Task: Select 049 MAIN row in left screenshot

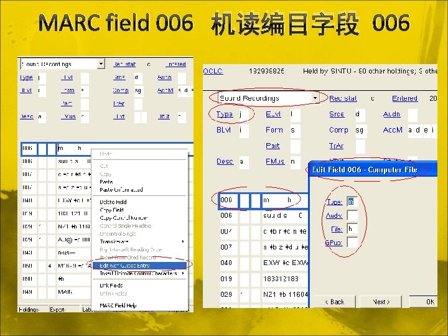Action: click(x=57, y=292)
